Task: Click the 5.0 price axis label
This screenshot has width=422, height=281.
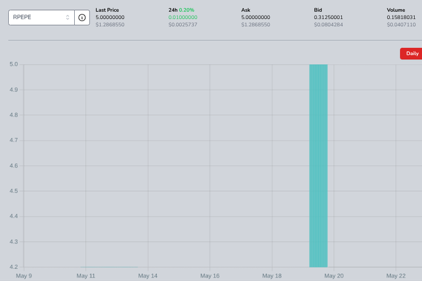Action: [14, 64]
